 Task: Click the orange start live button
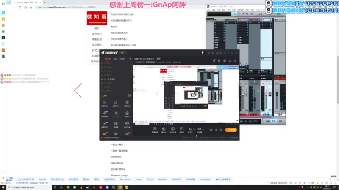[x=231, y=130]
